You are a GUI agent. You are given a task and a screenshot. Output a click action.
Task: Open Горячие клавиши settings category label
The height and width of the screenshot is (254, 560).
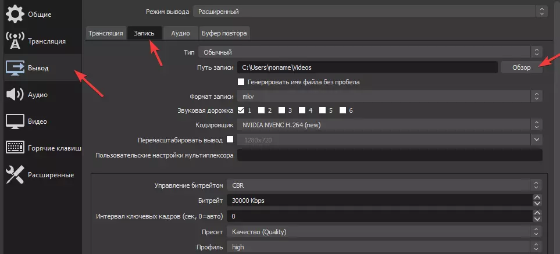(x=55, y=148)
